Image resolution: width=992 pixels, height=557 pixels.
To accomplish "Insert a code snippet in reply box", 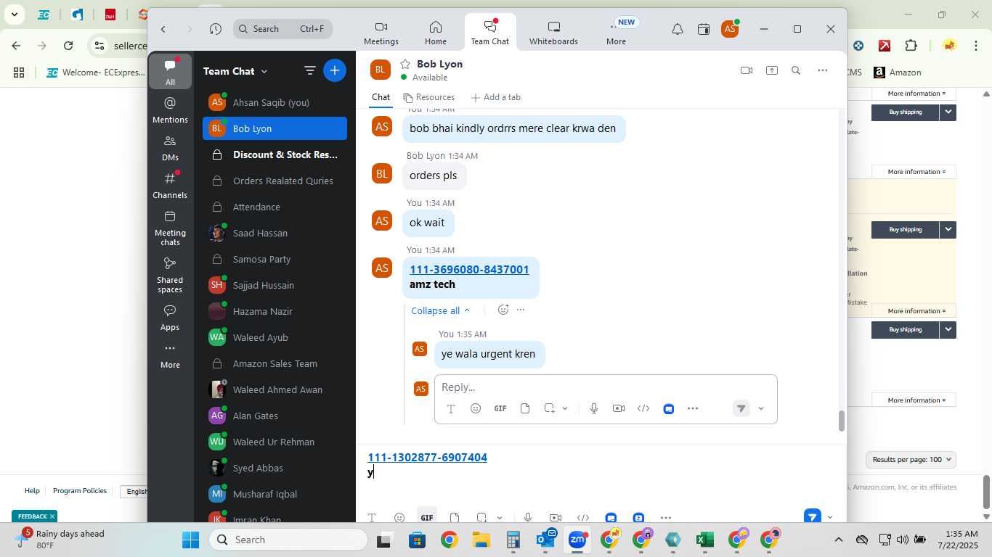I will (x=643, y=408).
